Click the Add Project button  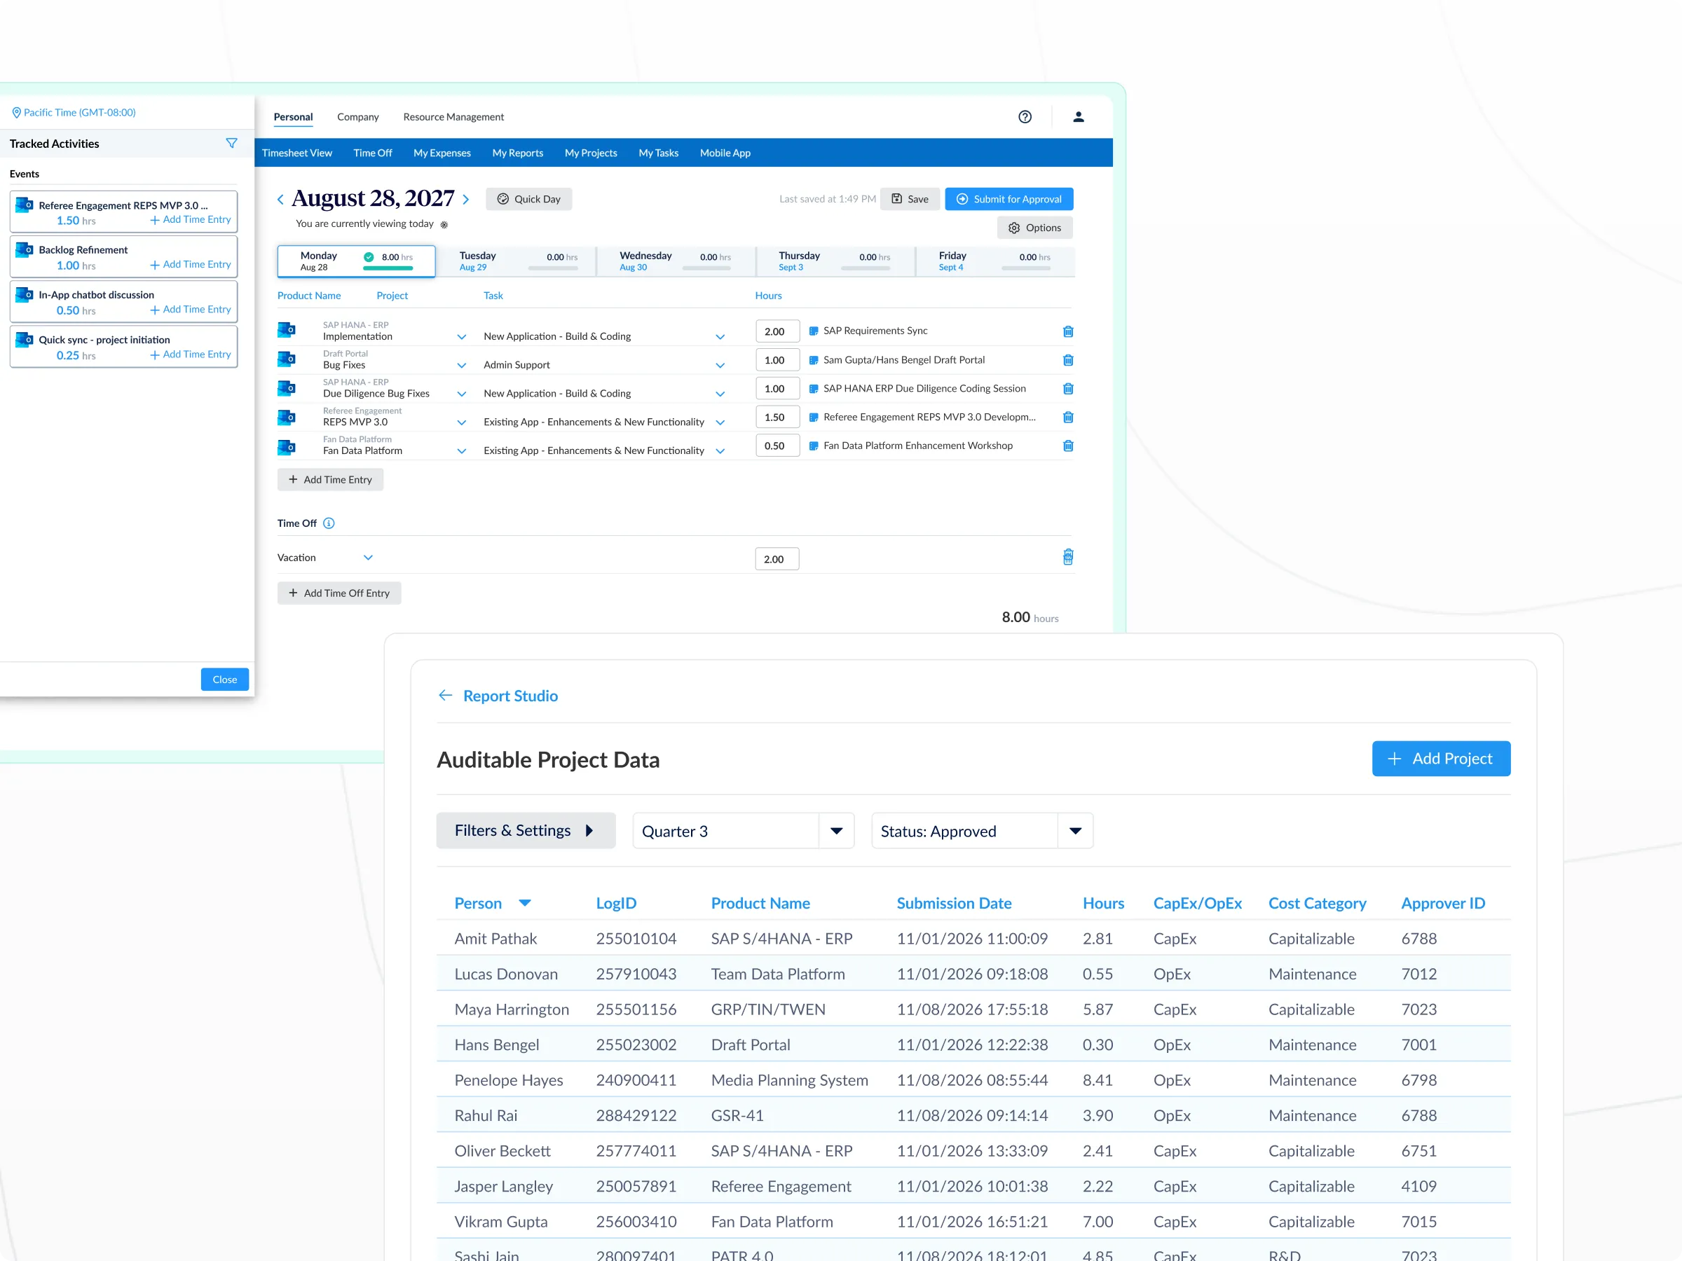point(1440,759)
